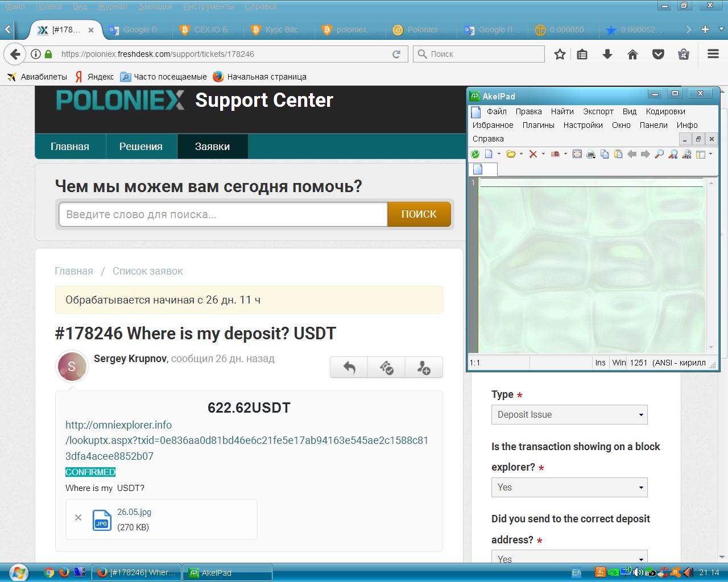Click the paste clipboard icon in AkelPad toolbar
The image size is (728, 582).
618,154
